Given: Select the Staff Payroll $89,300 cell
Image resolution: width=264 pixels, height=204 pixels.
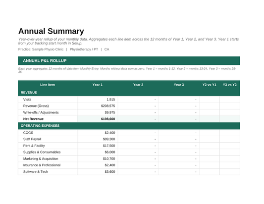Looking at the screenshot, I should [x=98, y=139].
